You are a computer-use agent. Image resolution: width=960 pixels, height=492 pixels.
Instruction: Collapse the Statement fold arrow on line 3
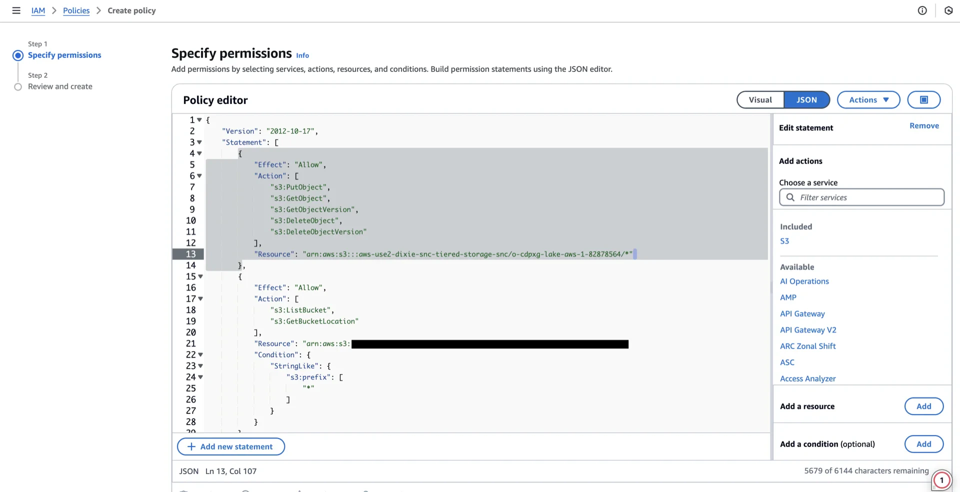[199, 142]
